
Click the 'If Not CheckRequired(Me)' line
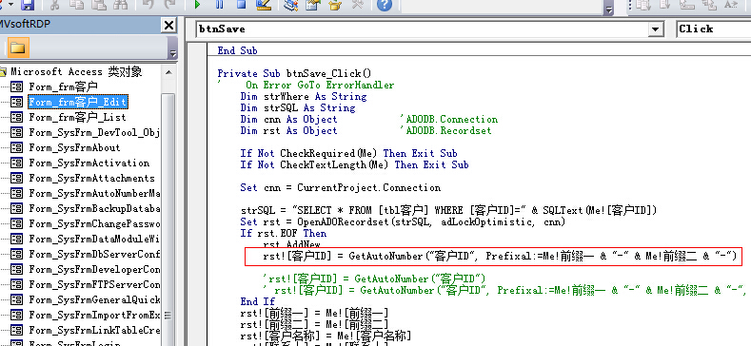[x=348, y=154]
